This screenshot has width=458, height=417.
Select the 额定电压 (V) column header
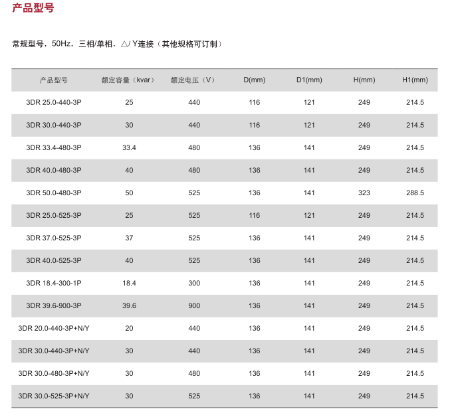[193, 80]
